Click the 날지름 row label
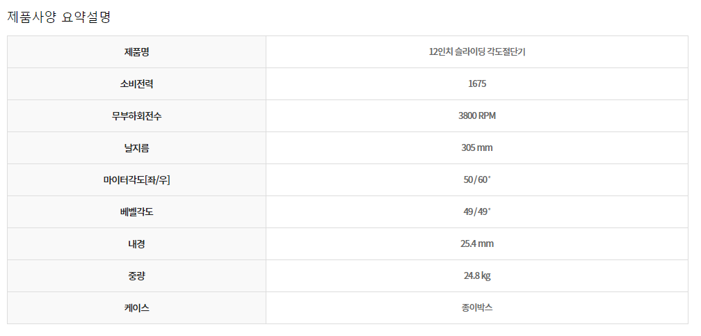Screen dimensions: 701x336 (136, 148)
